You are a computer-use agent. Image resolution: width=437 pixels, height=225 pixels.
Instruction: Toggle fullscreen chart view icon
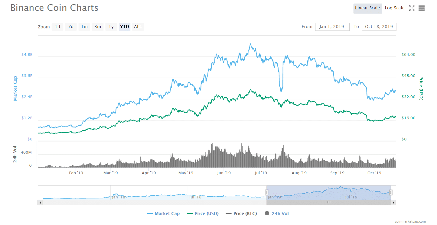pyautogui.click(x=412, y=8)
